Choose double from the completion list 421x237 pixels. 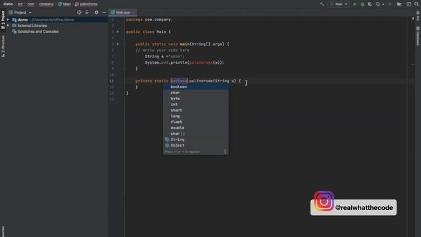click(196, 128)
